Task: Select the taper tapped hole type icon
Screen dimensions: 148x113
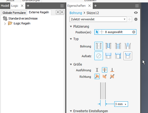Action: click(128, 46)
